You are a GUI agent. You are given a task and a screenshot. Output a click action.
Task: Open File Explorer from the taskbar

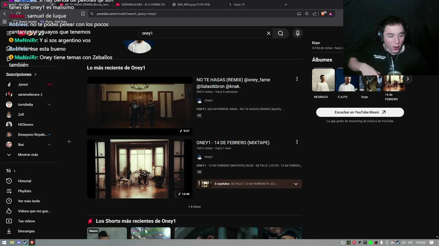pos(12,243)
